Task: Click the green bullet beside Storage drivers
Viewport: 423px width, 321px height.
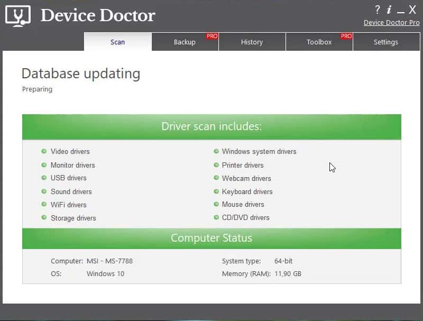Action: [44, 217]
